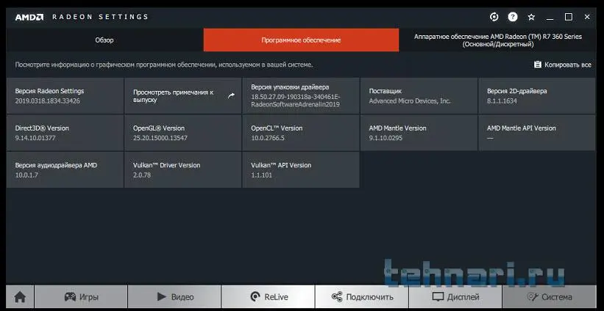Click value 10.0.2766.5
Viewport: 604px width, 311px height.
[268, 138]
